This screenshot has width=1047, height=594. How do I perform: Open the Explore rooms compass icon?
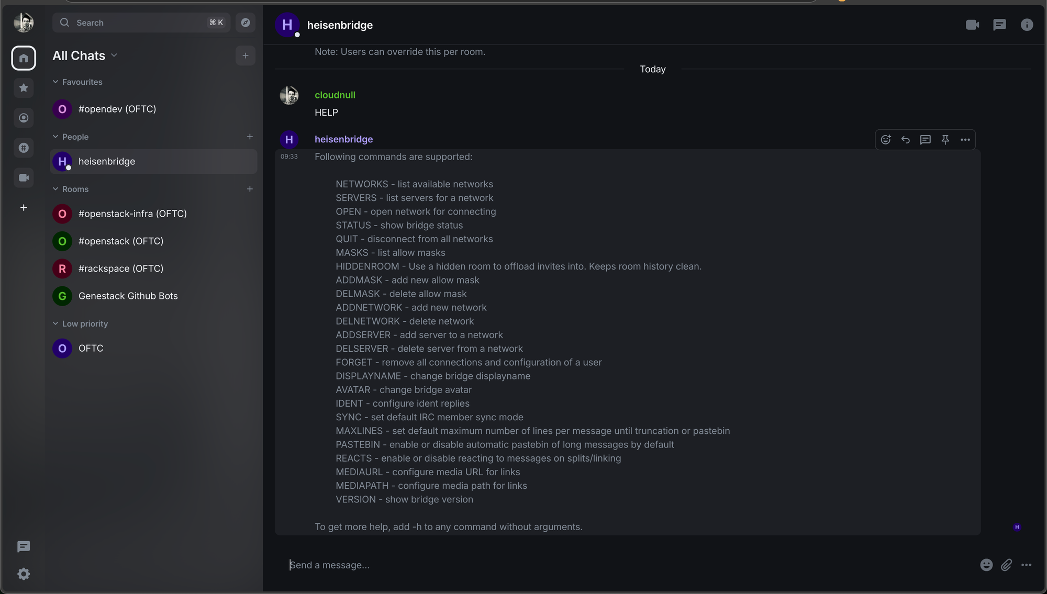[x=246, y=23]
